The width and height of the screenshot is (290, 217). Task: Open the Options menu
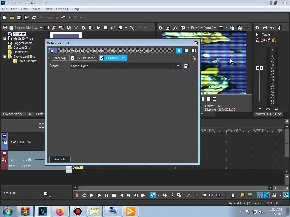(62, 9)
